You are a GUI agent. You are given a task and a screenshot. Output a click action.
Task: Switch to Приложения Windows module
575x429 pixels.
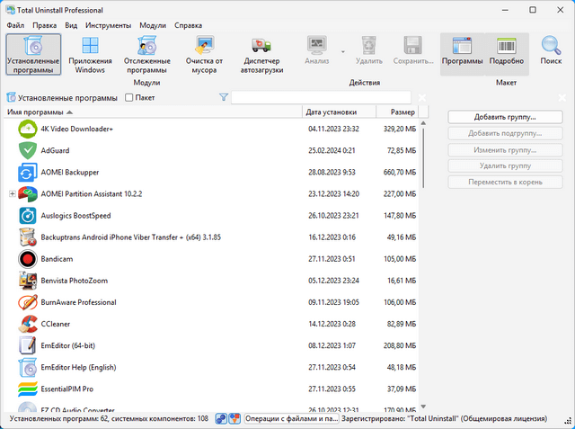click(x=90, y=53)
